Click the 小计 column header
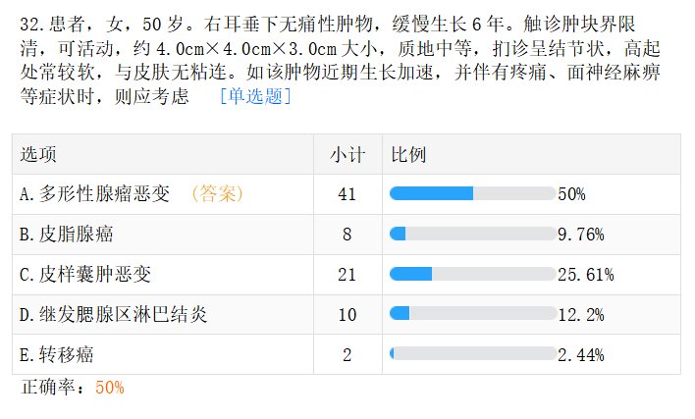The height and width of the screenshot is (419, 695). coord(347,155)
